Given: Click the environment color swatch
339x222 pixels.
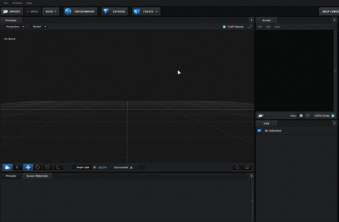Looking at the screenshot, I should (x=141, y=167).
